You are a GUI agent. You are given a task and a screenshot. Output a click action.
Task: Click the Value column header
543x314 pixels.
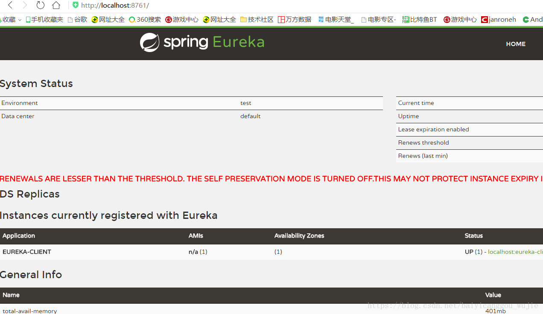click(493, 295)
